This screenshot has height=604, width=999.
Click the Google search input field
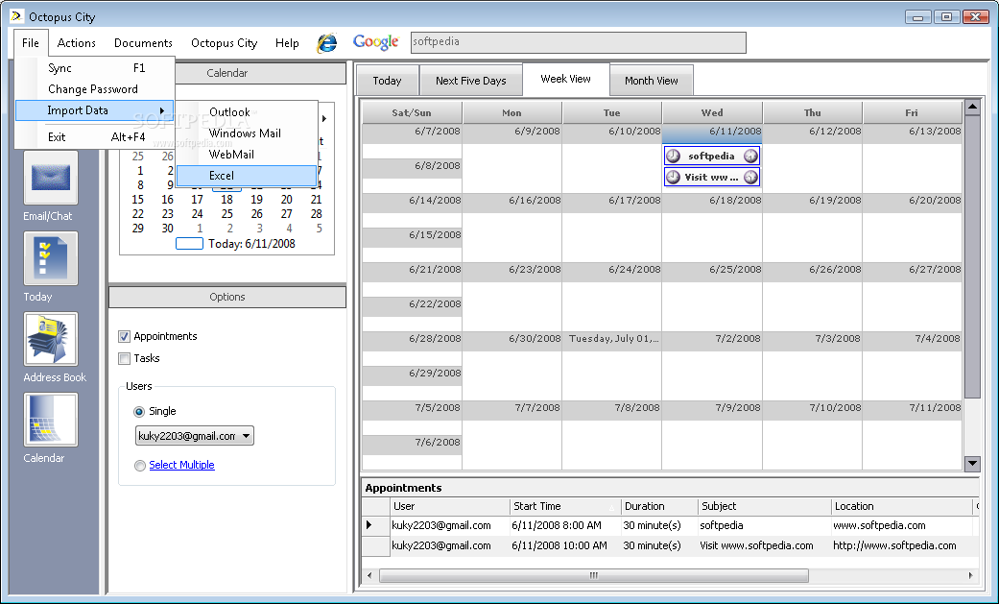pyautogui.click(x=579, y=43)
